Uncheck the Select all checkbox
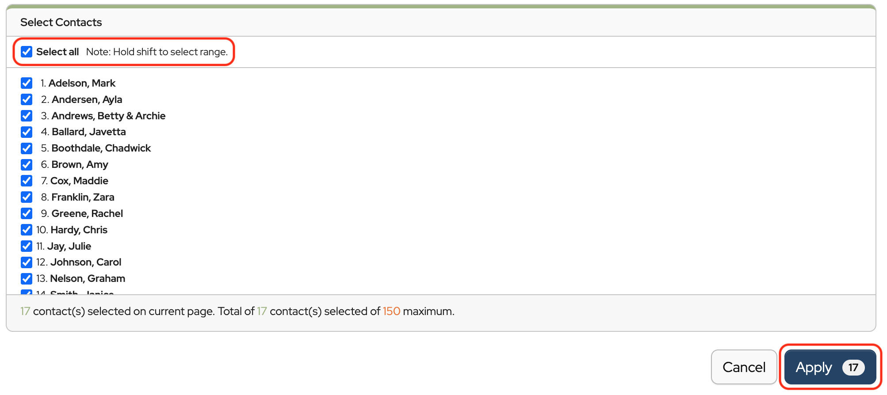 click(27, 52)
